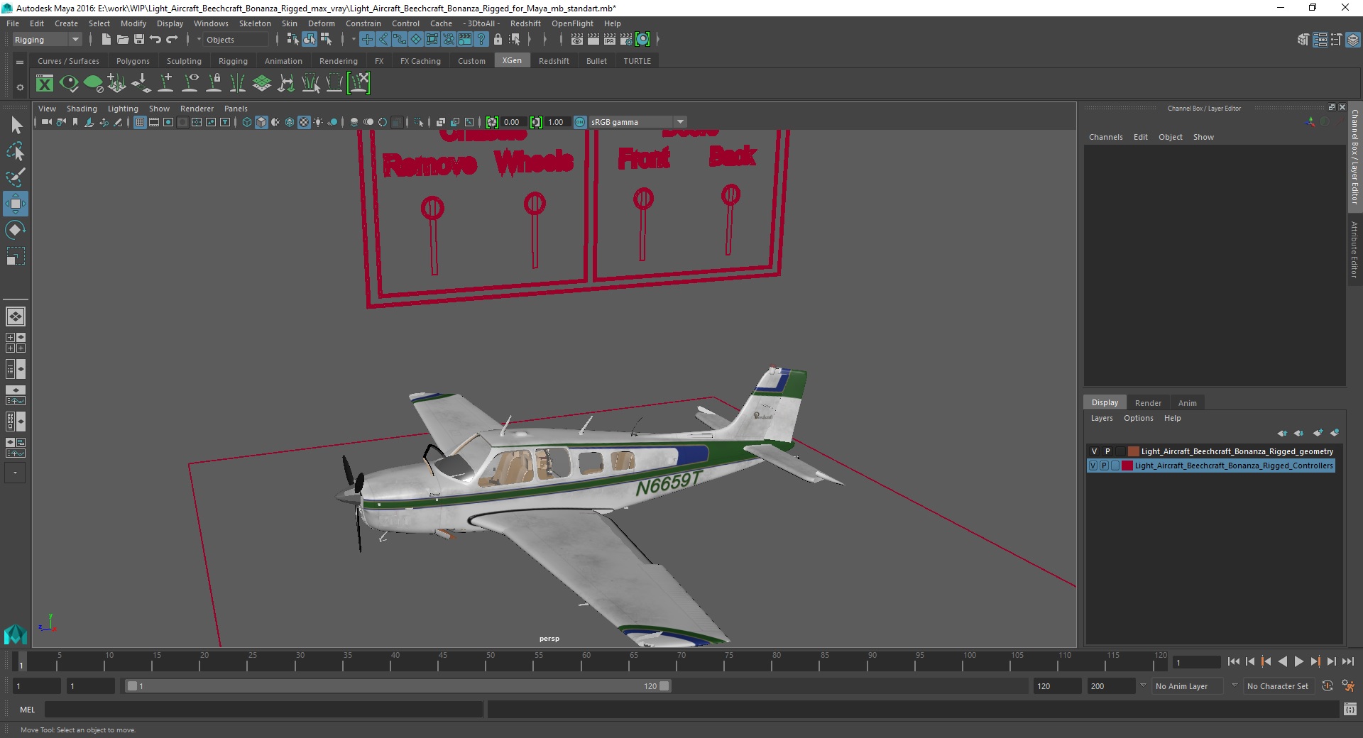Select the Scale tool in toolbox
Viewport: 1363px width, 738px height.
point(16,256)
